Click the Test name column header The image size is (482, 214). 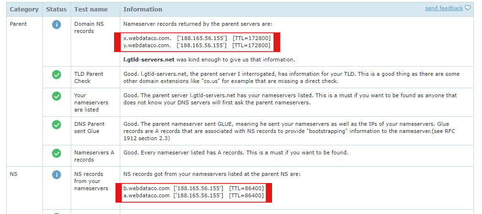[91, 9]
